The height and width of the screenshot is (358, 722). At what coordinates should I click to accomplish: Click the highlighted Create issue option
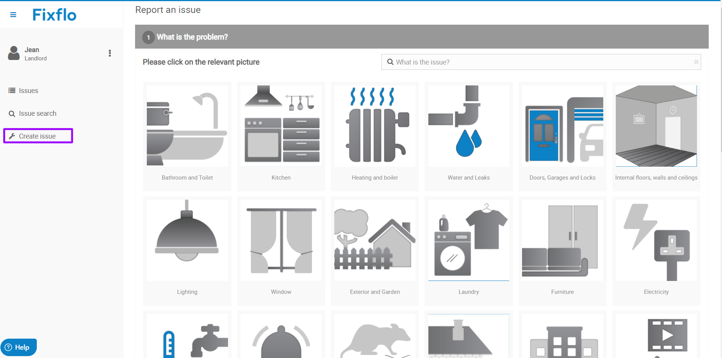pos(38,136)
